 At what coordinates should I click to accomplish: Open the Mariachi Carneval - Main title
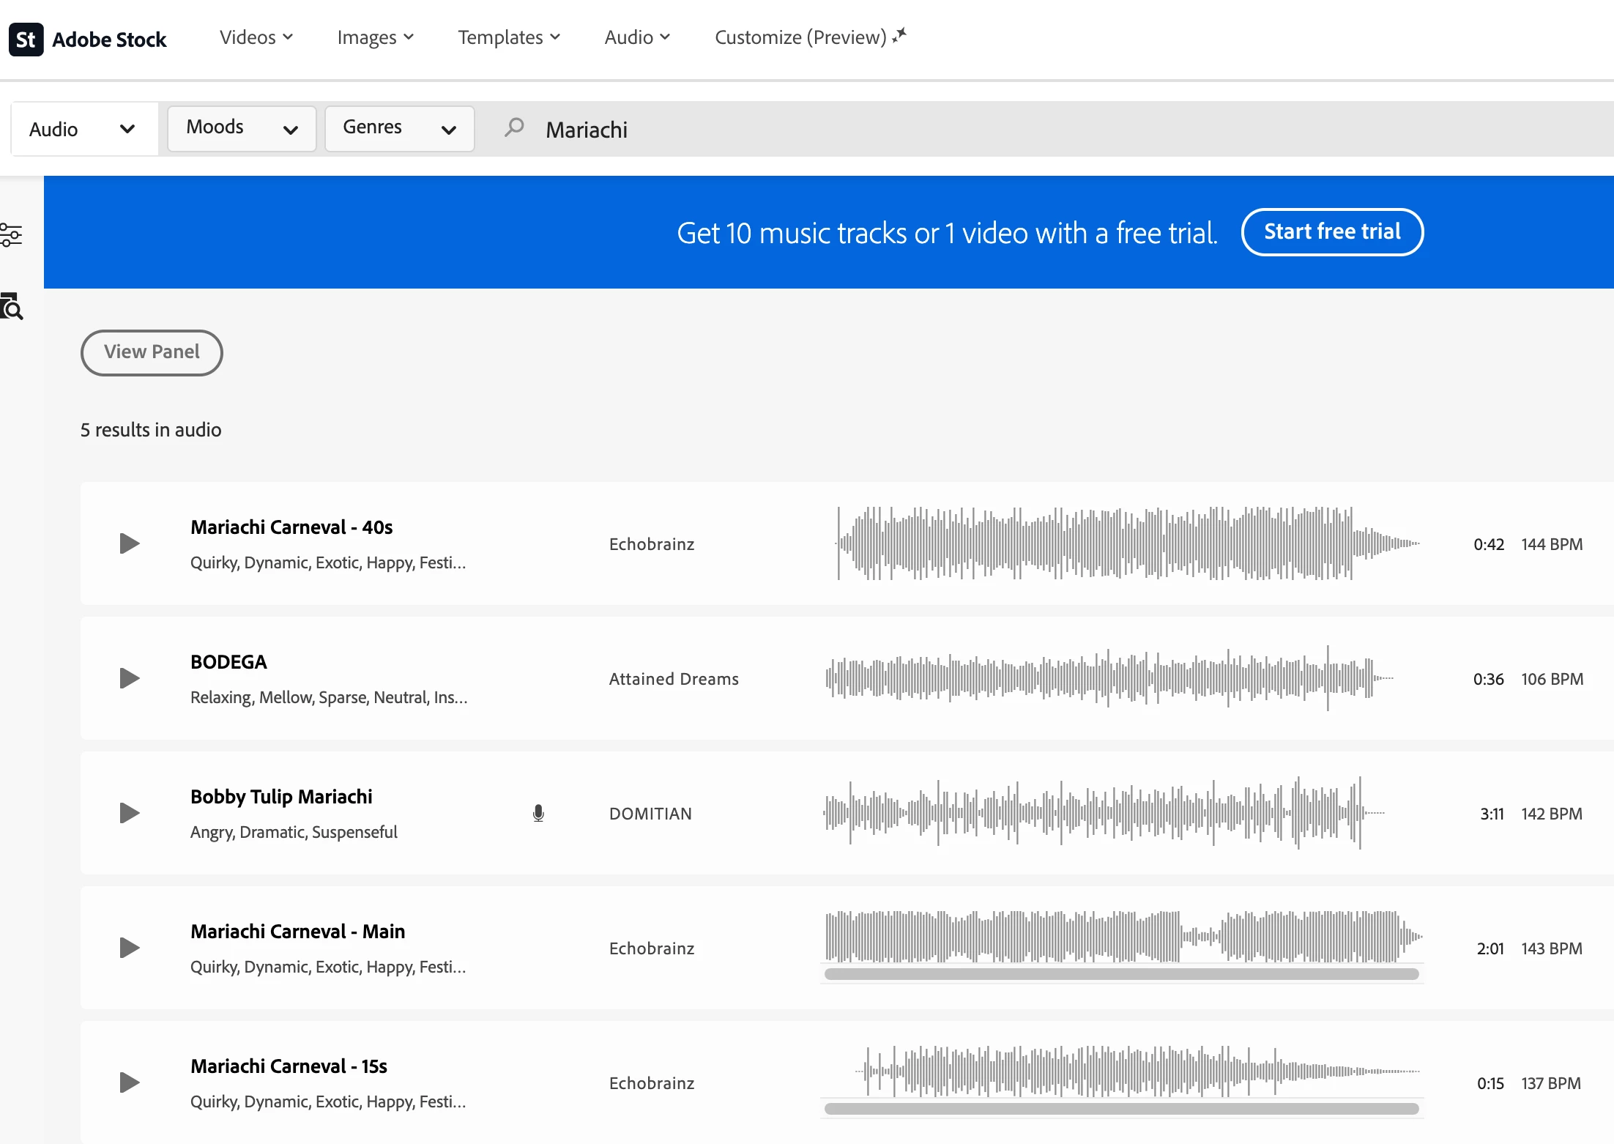[297, 932]
